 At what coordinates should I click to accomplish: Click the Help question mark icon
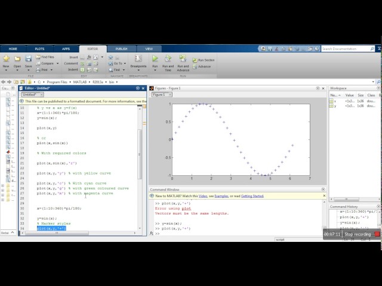pos(317,49)
